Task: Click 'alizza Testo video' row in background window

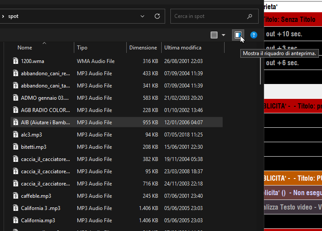Action: point(293,207)
